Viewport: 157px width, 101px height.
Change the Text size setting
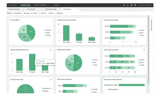tap(42, 13)
